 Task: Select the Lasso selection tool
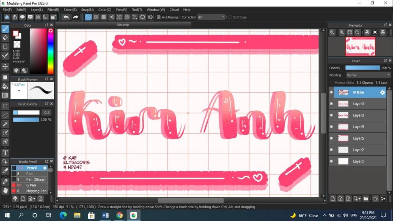point(5,115)
